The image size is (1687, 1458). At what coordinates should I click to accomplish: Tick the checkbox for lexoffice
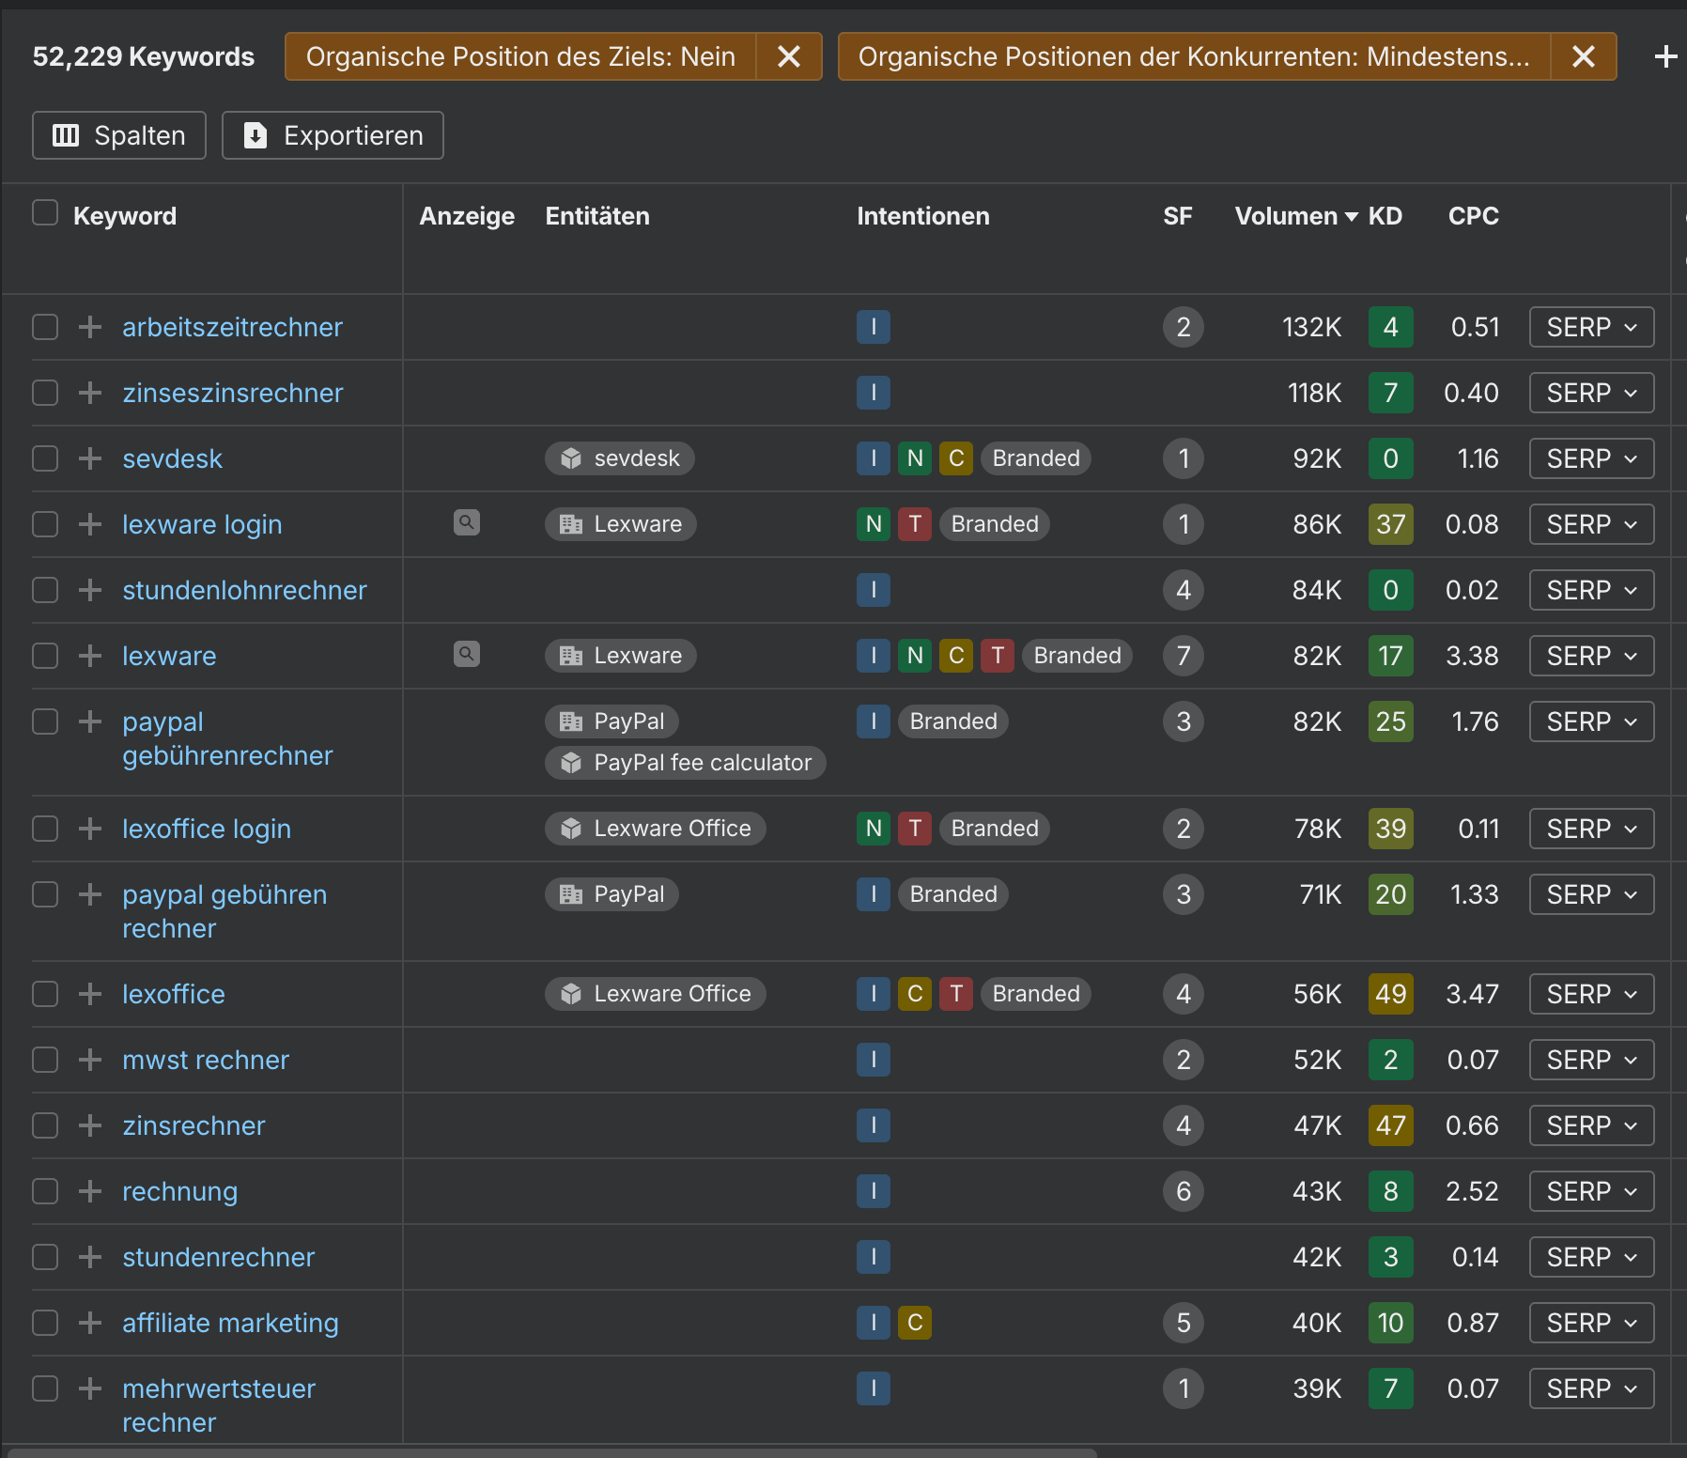pyautogui.click(x=45, y=994)
